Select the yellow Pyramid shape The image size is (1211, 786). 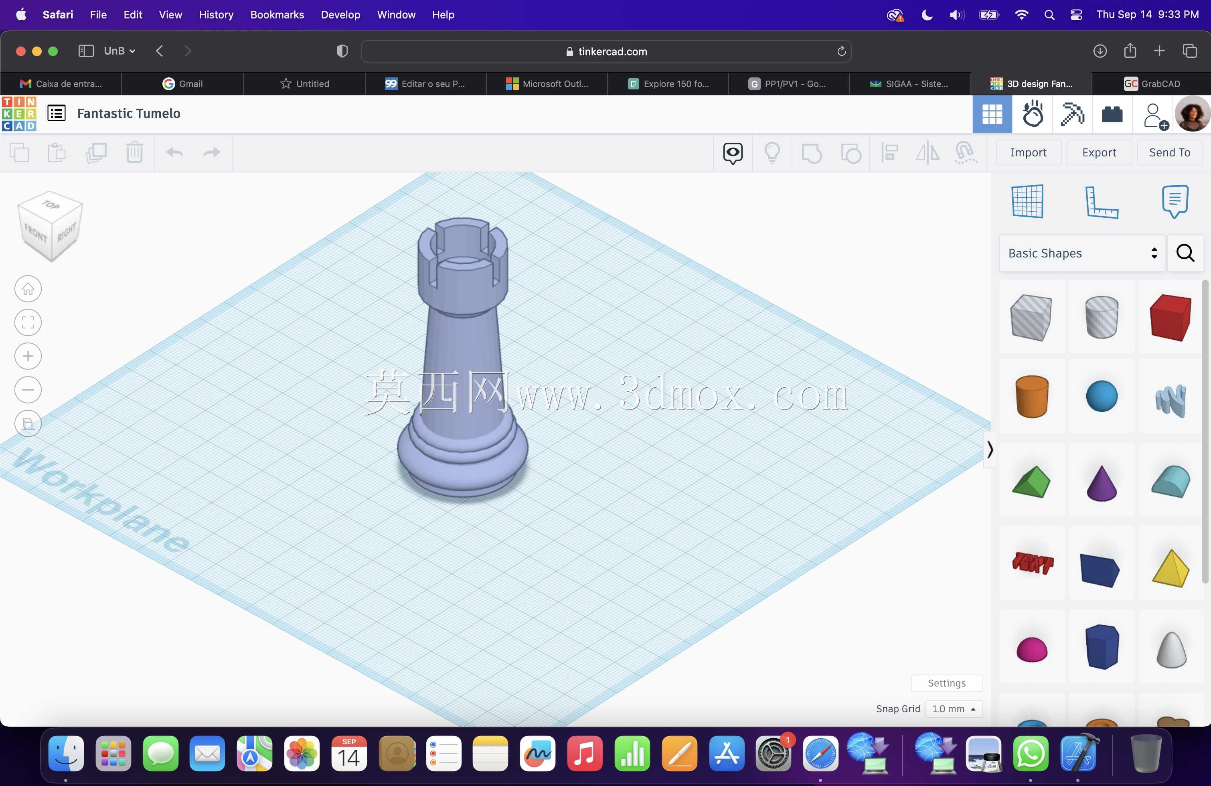1170,568
